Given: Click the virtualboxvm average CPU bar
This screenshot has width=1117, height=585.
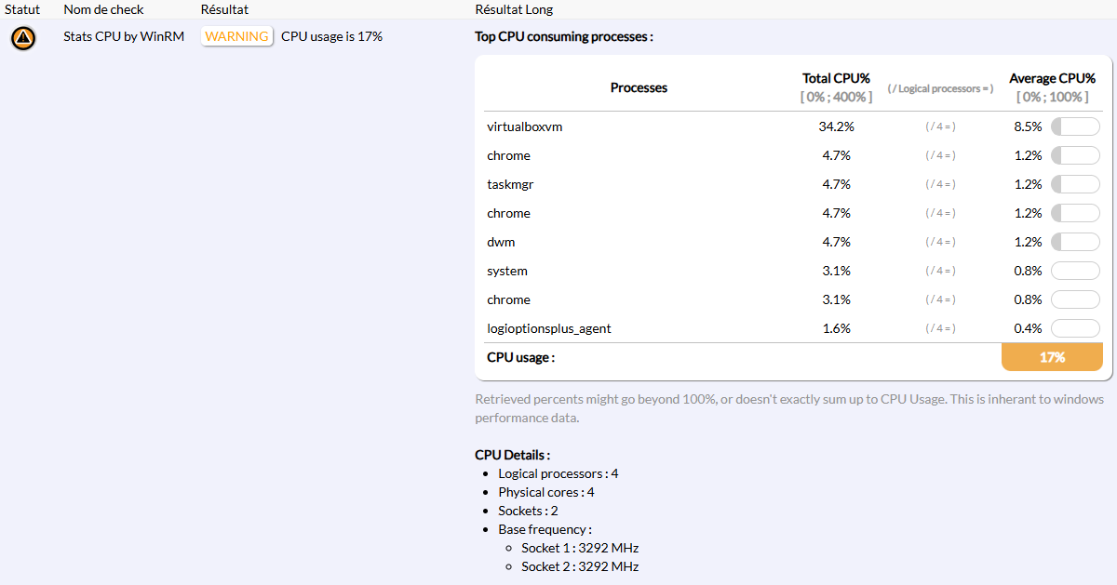Looking at the screenshot, I should click(x=1075, y=126).
